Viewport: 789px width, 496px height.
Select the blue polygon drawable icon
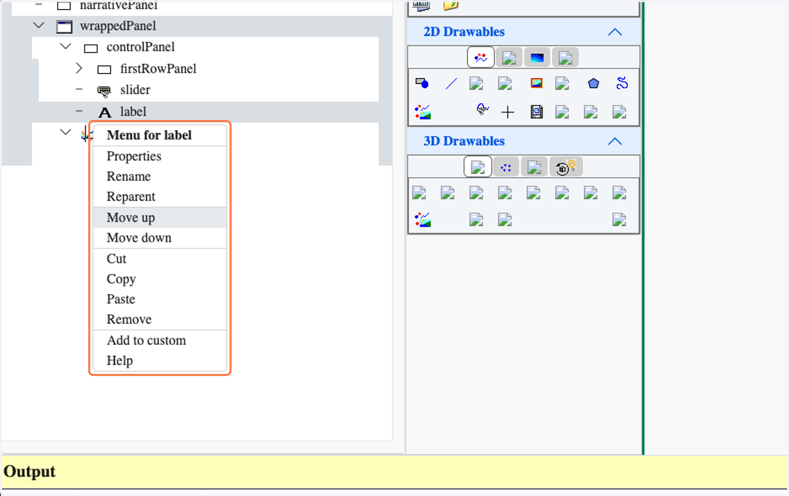594,83
